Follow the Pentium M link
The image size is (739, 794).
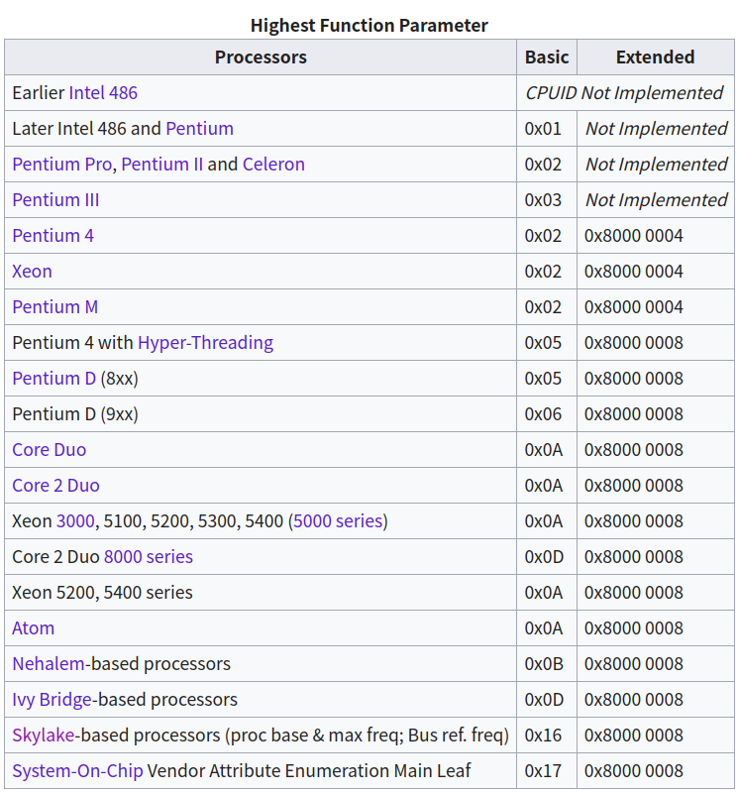55,307
